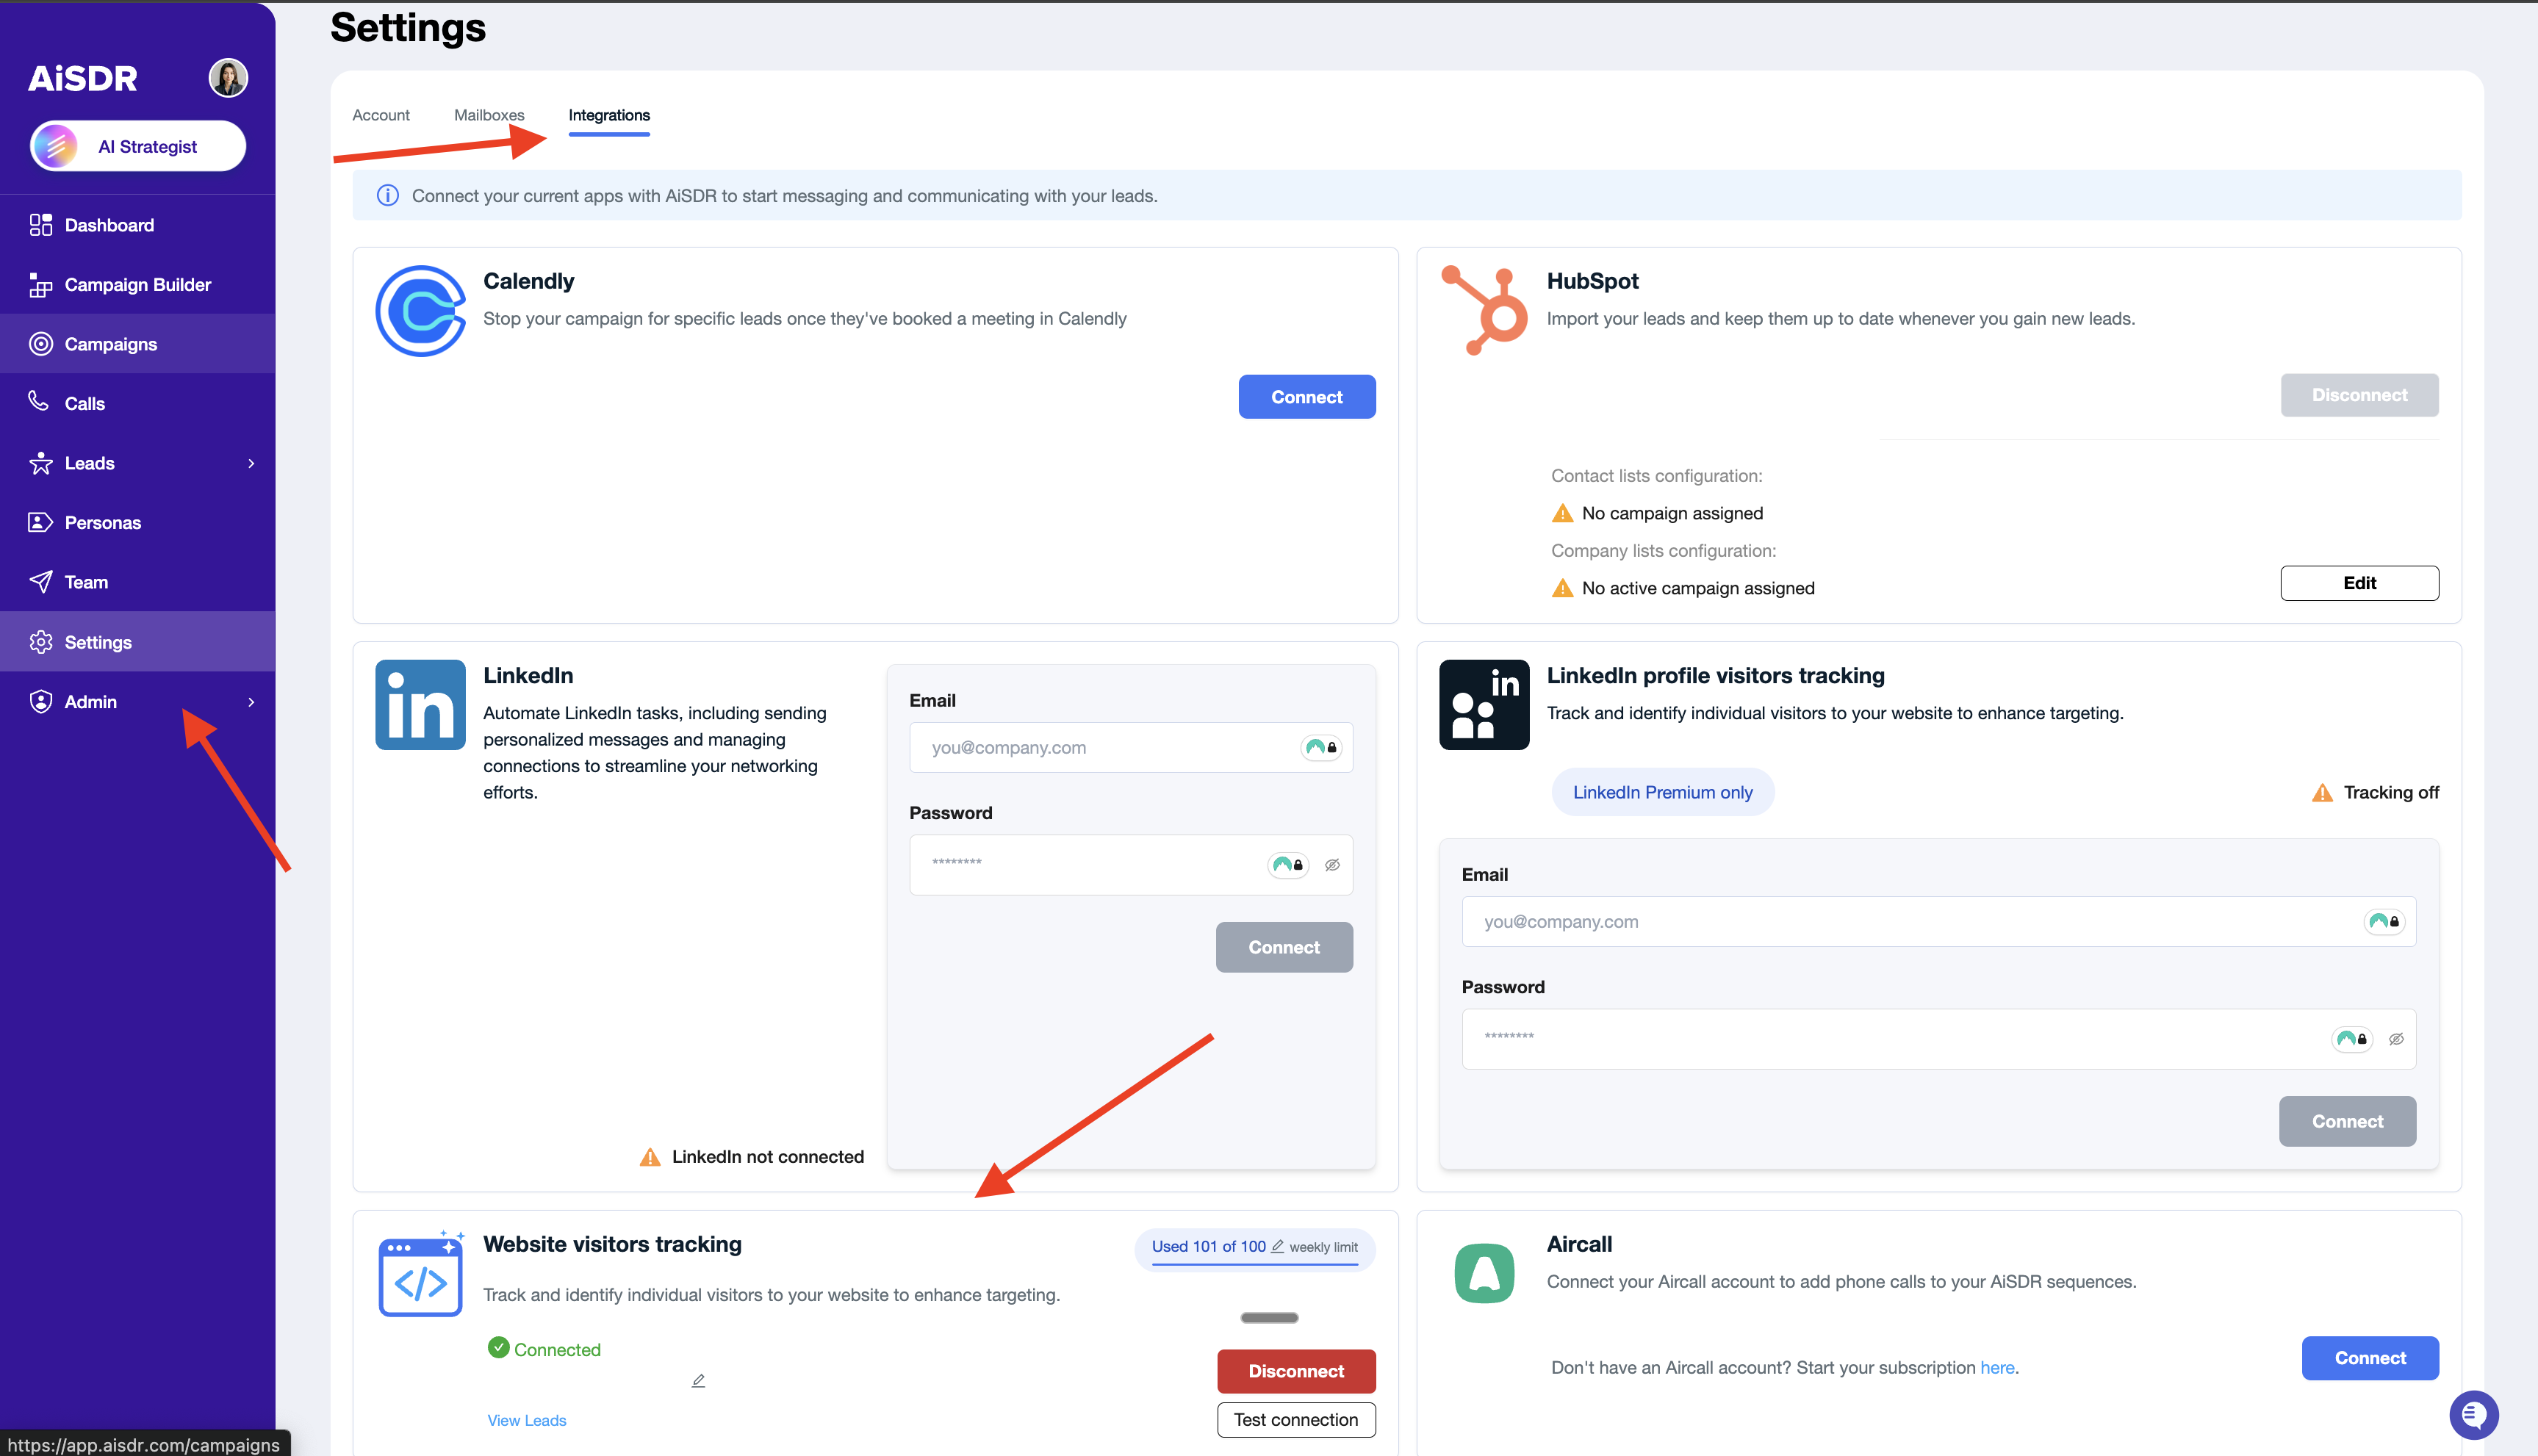
Task: Open Dashboard from the sidebar
Action: pos(138,225)
